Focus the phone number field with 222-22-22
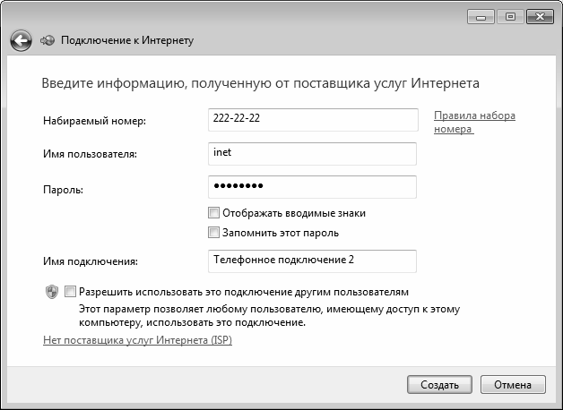 pyautogui.click(x=312, y=120)
